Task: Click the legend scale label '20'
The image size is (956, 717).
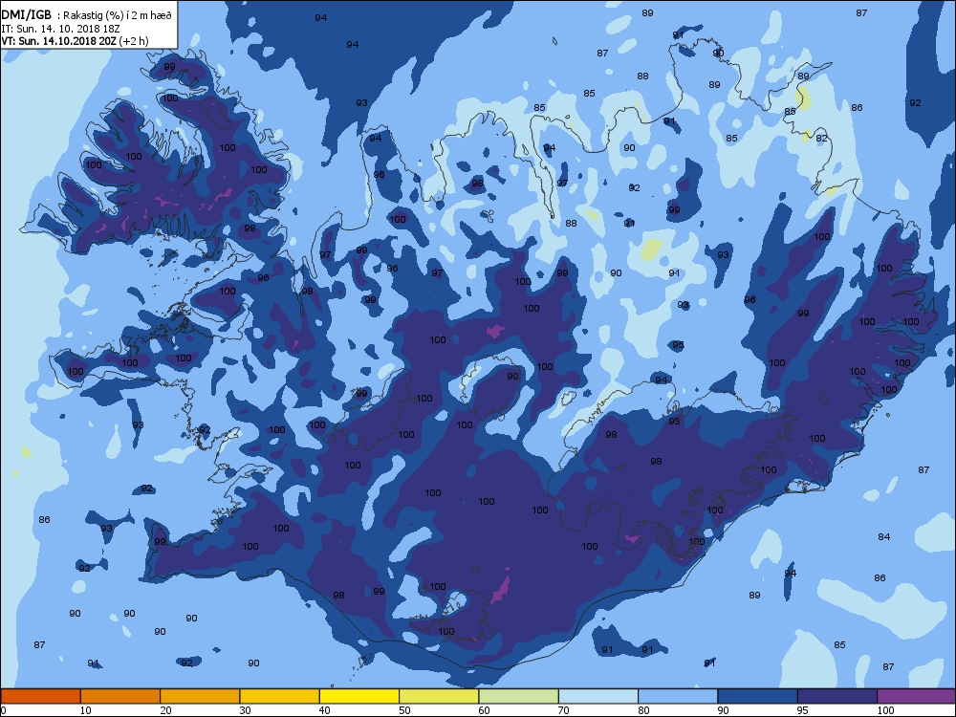Action: coord(165,710)
